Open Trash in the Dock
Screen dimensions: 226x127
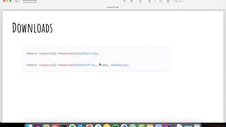(x=197, y=126)
